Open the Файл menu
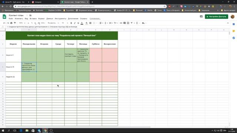Image resolution: width=237 pixels, height=133 pixels. [11, 18]
